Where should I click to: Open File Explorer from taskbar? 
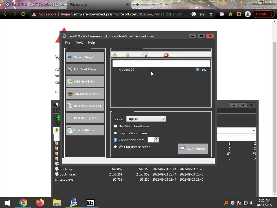tap(57, 203)
